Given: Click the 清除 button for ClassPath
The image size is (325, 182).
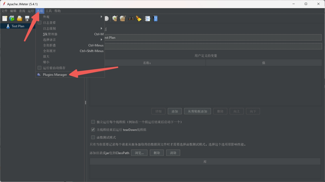Looking at the screenshot, I should point(173,153).
